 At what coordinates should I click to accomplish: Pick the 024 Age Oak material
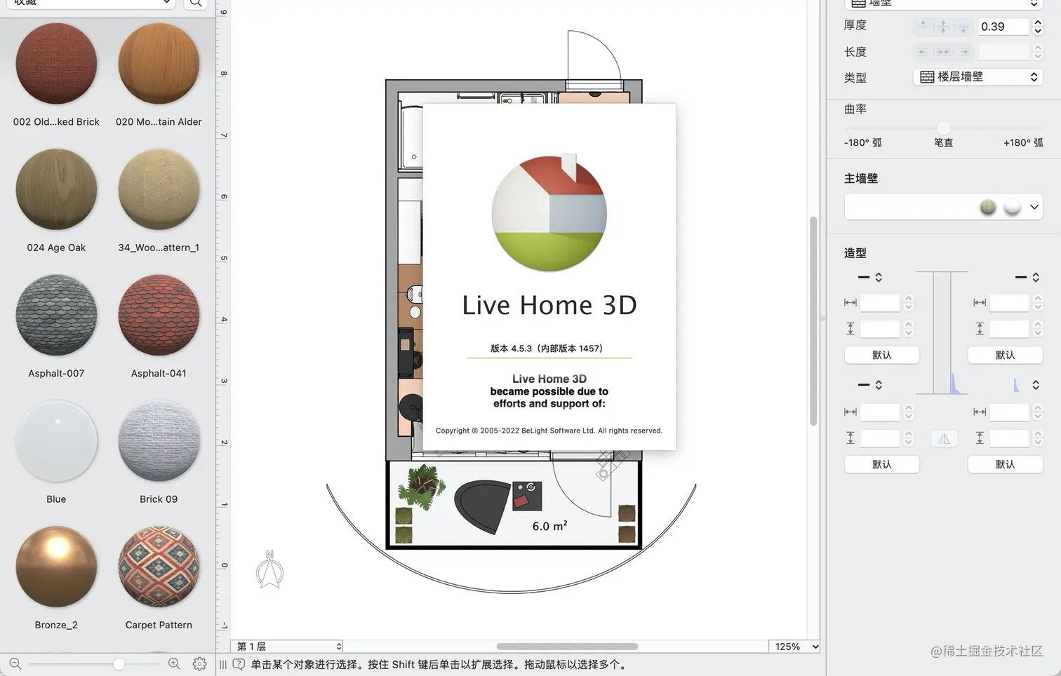pyautogui.click(x=56, y=189)
